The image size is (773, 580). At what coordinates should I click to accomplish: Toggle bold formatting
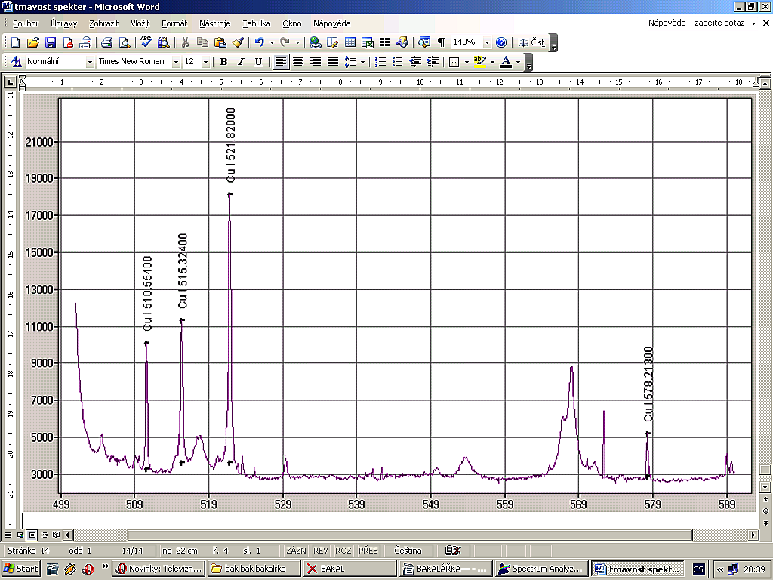(223, 62)
